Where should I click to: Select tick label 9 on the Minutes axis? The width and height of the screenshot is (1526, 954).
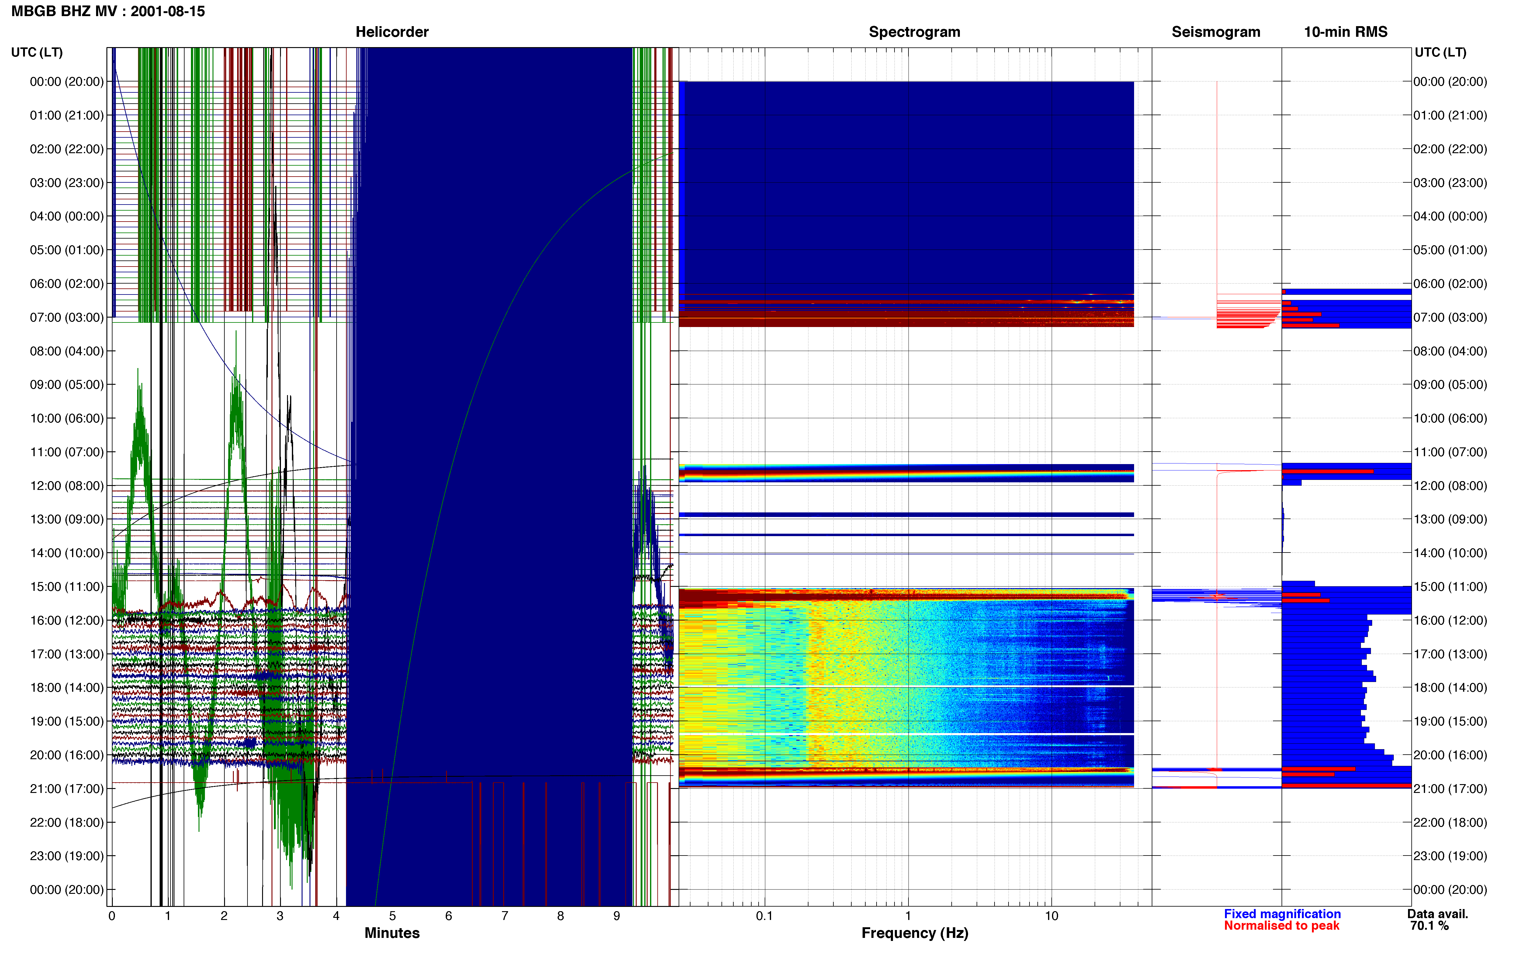click(x=617, y=916)
